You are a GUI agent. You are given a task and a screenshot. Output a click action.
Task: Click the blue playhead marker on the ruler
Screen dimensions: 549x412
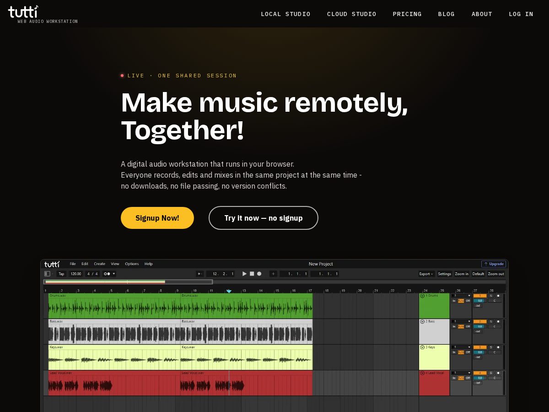(x=229, y=291)
